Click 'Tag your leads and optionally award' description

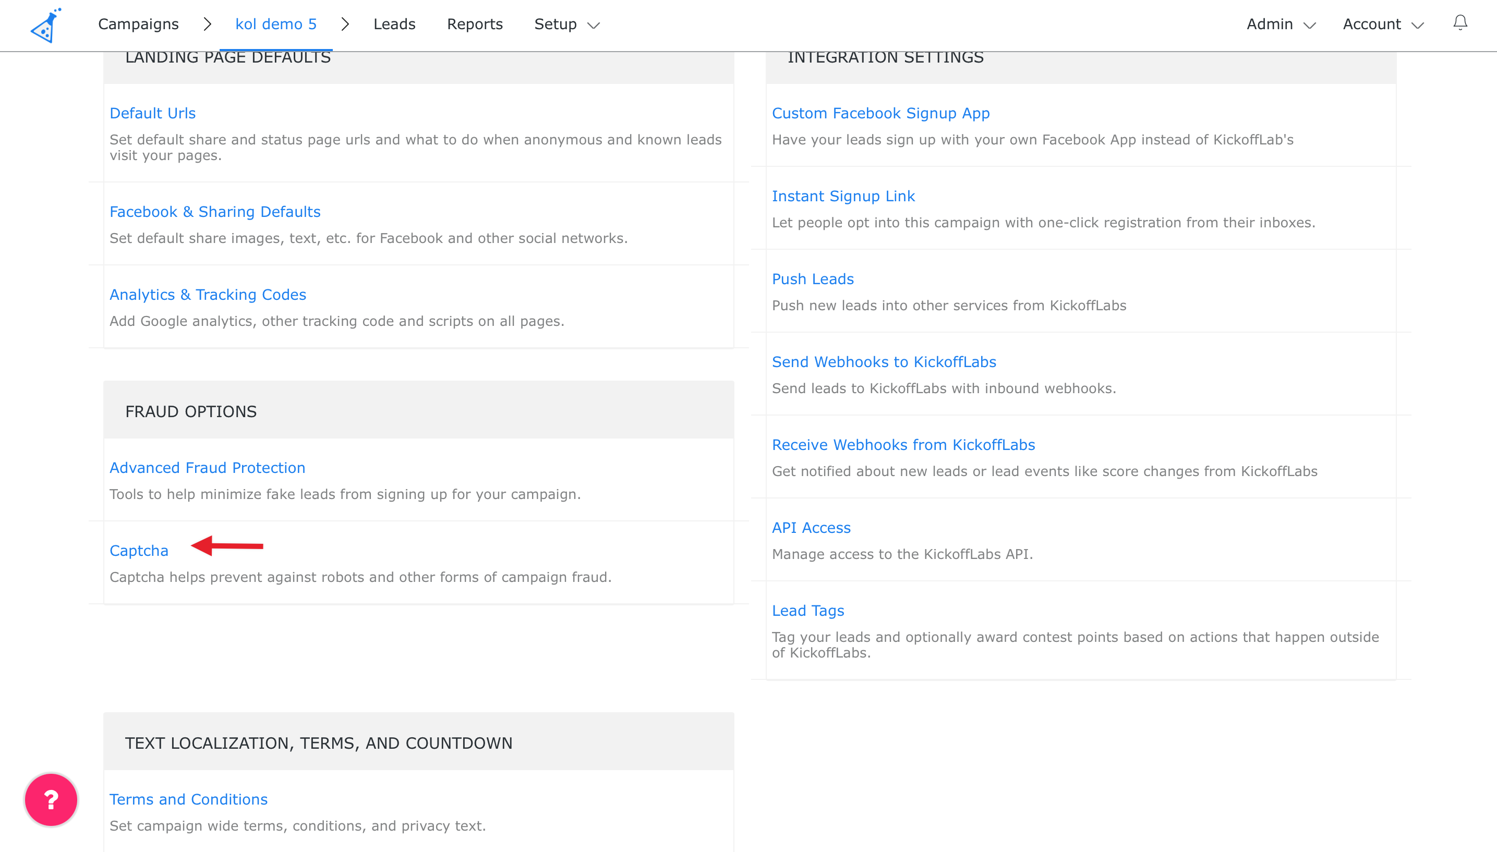pyautogui.click(x=1076, y=645)
